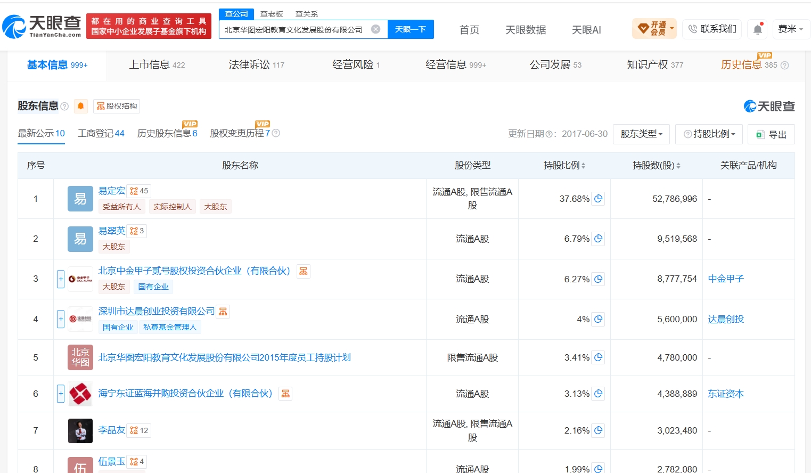Screen dimensions: 811x473
Task: Open pie chart for 易定宏's 37.68% holding
Action: pyautogui.click(x=599, y=199)
